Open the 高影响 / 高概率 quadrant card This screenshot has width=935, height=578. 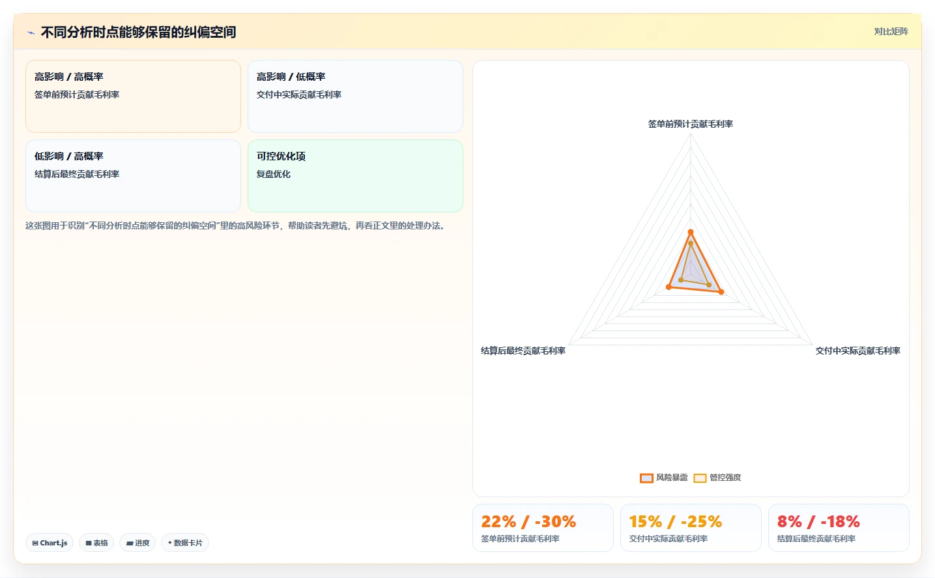(133, 96)
